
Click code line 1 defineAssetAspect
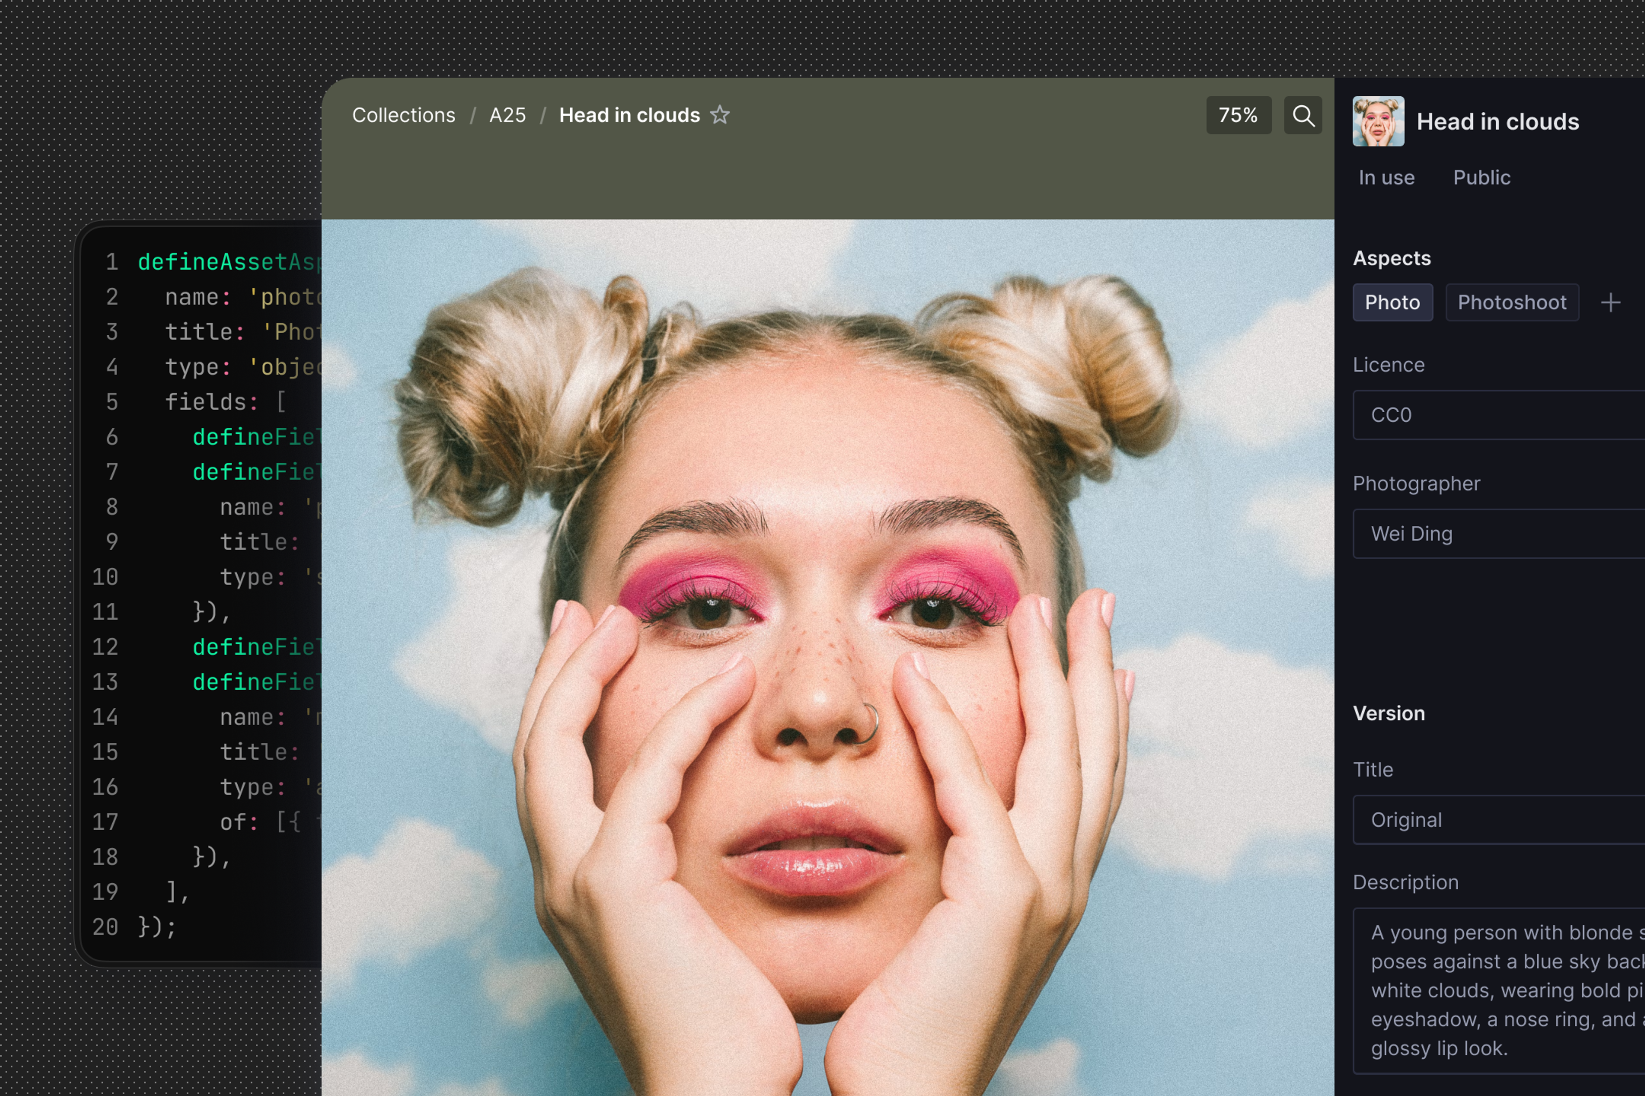click(227, 262)
